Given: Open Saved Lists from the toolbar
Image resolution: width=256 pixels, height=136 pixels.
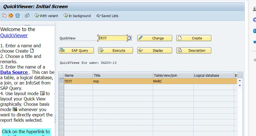Looking at the screenshot, I should tap(107, 16).
